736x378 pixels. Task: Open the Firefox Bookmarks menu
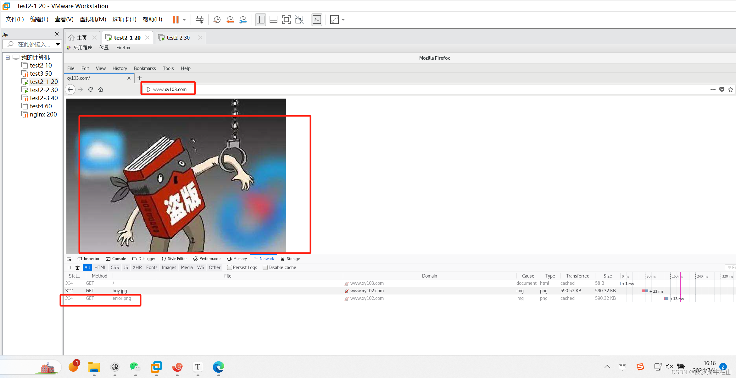(145, 68)
